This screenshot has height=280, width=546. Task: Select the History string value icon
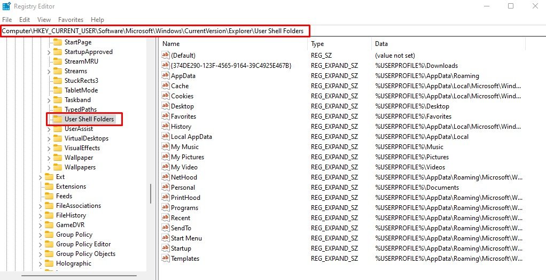click(x=166, y=127)
